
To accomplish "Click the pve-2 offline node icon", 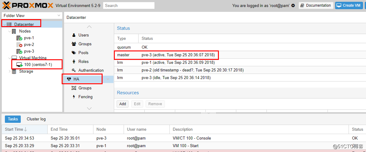I will coord(19,45).
